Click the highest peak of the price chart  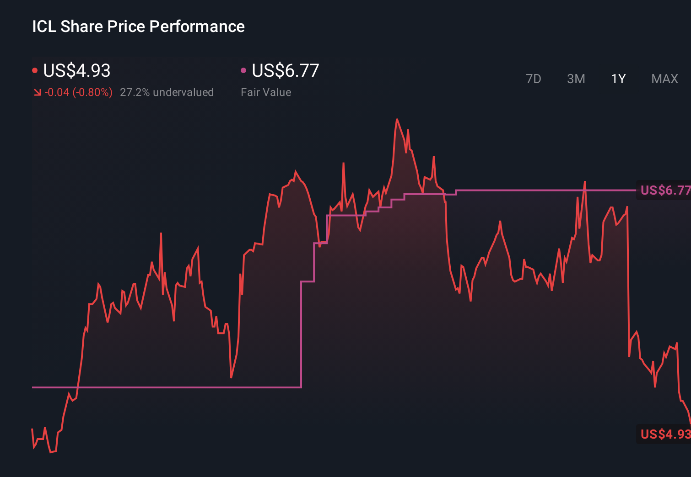397,119
